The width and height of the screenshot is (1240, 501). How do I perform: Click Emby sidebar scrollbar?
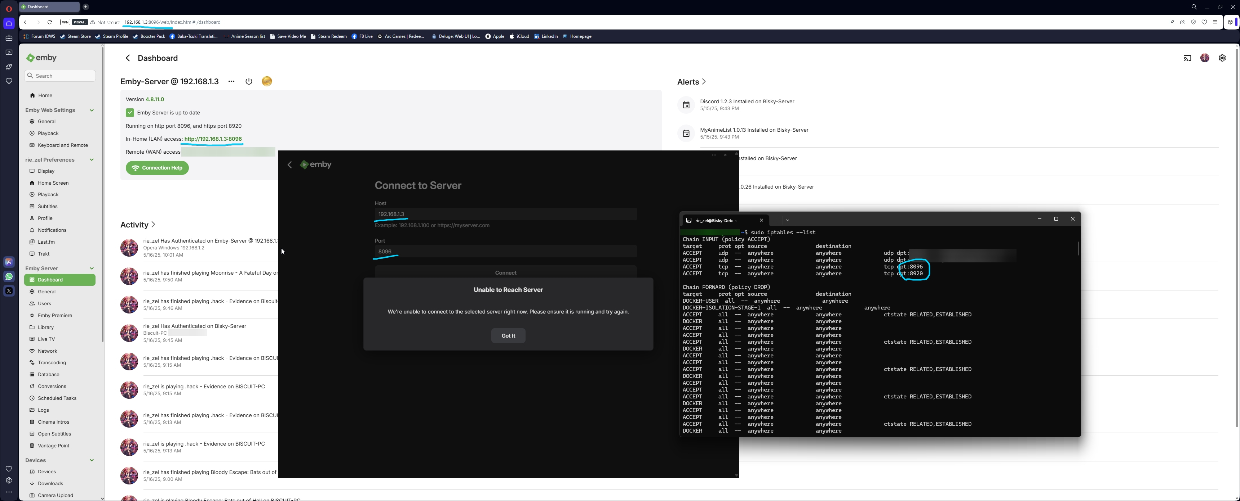point(102,195)
